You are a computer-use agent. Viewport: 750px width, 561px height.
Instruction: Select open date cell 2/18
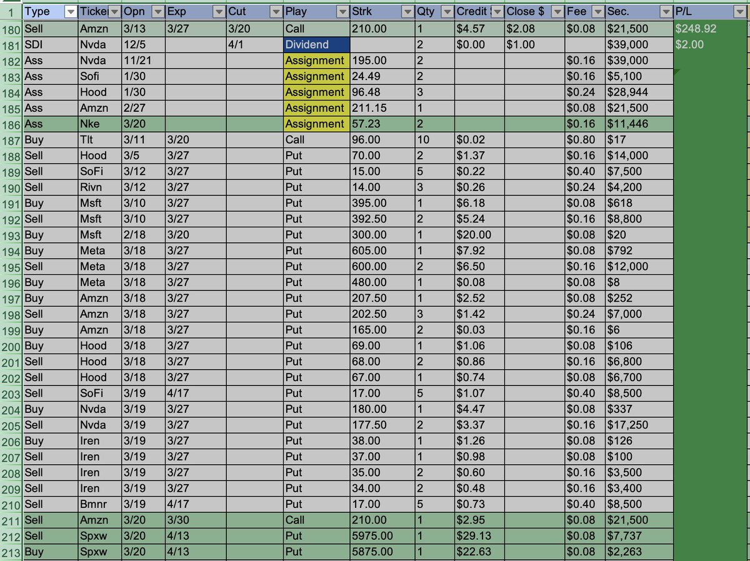point(143,235)
